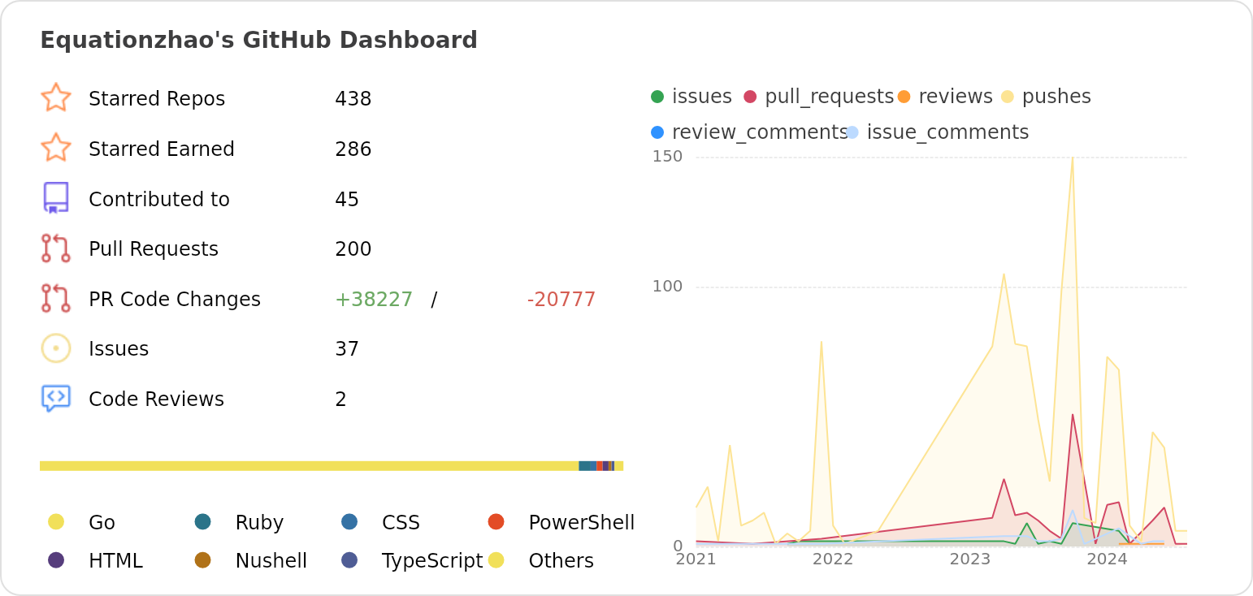Toggle the review_comments legend dot
Viewport: 1253px width, 596px height.
point(657,132)
